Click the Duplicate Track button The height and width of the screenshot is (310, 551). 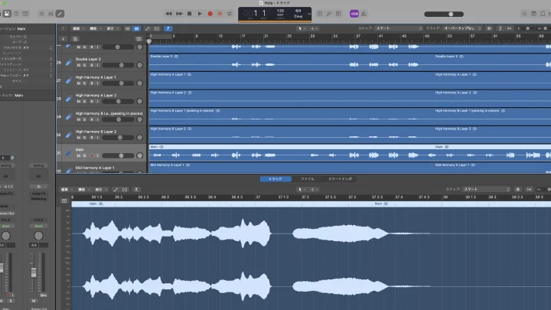[75, 39]
